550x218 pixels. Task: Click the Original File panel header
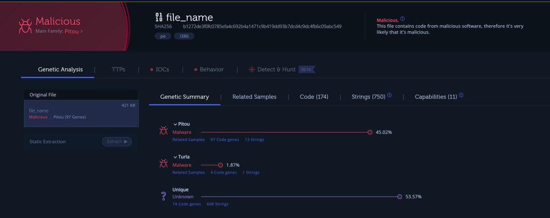tap(81, 94)
